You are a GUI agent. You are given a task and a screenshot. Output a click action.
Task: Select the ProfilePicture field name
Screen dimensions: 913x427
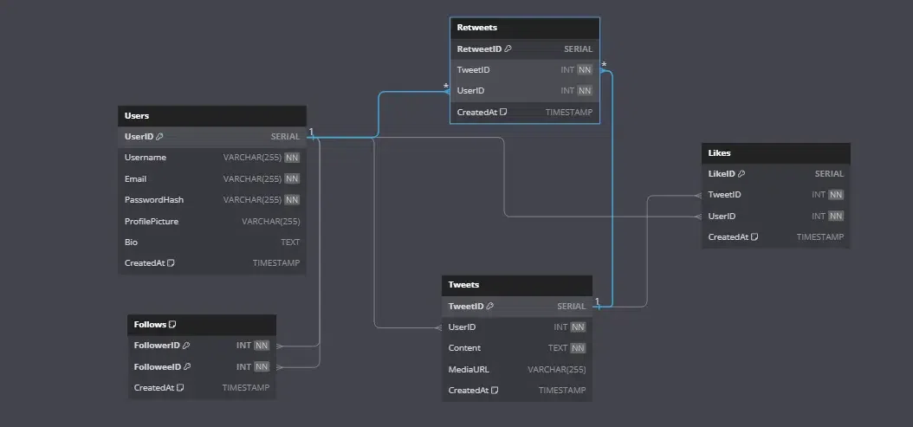(x=152, y=222)
